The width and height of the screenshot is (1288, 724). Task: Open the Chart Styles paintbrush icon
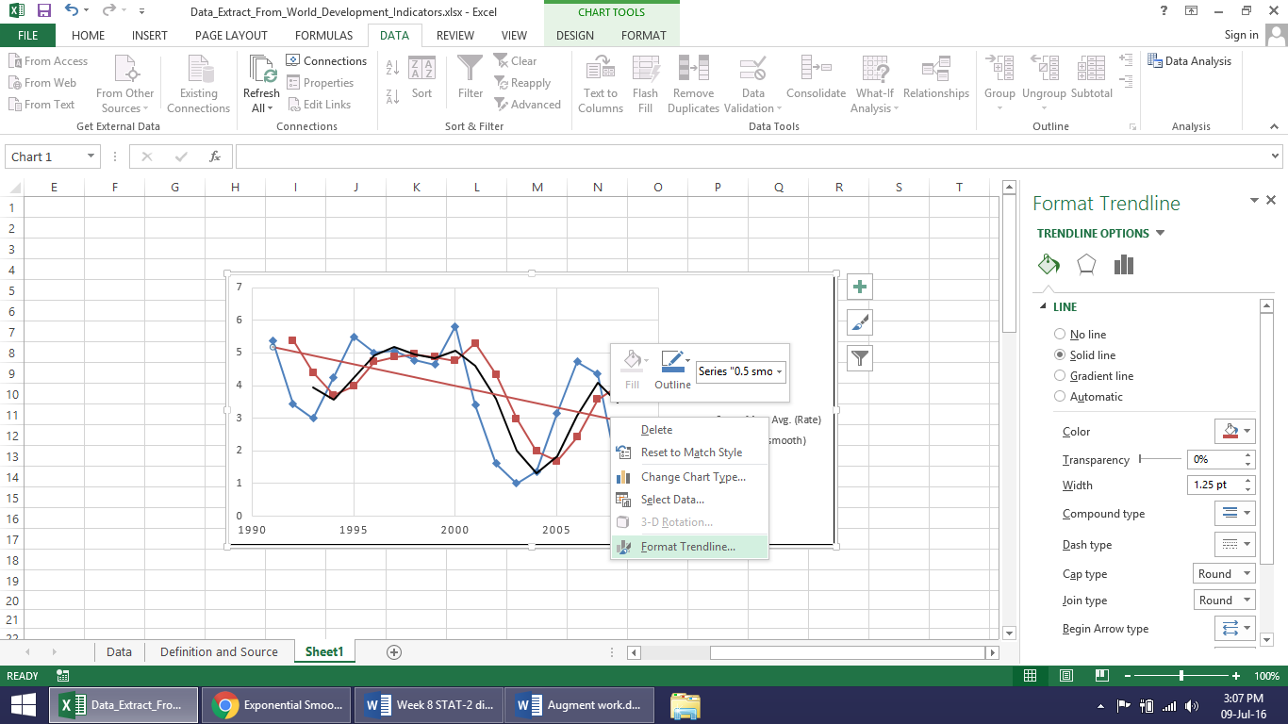[859, 322]
